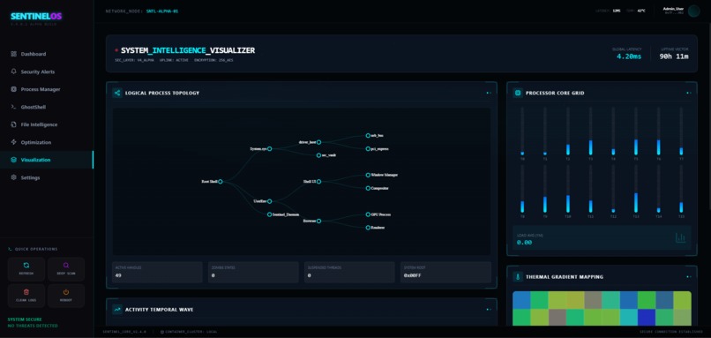
Task: Click the System Root 0x00FF card
Action: point(445,272)
